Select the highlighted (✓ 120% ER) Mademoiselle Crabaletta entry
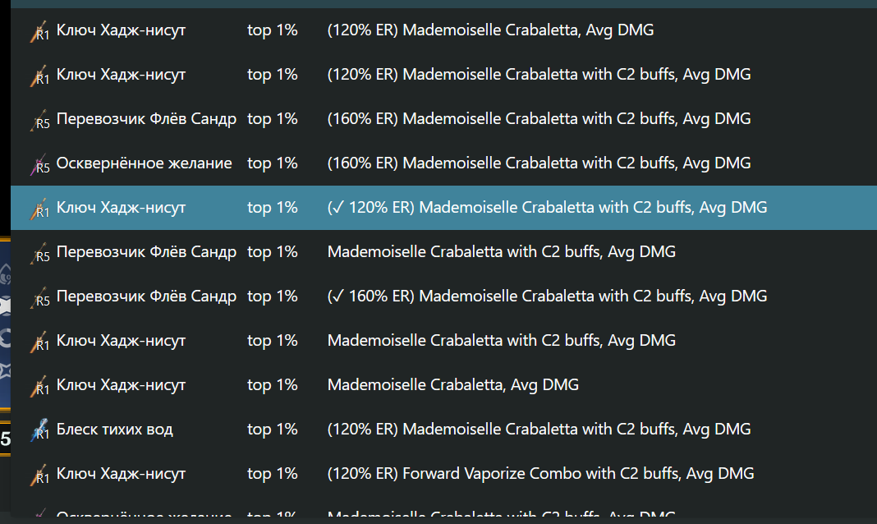The height and width of the screenshot is (524, 877). tap(547, 208)
